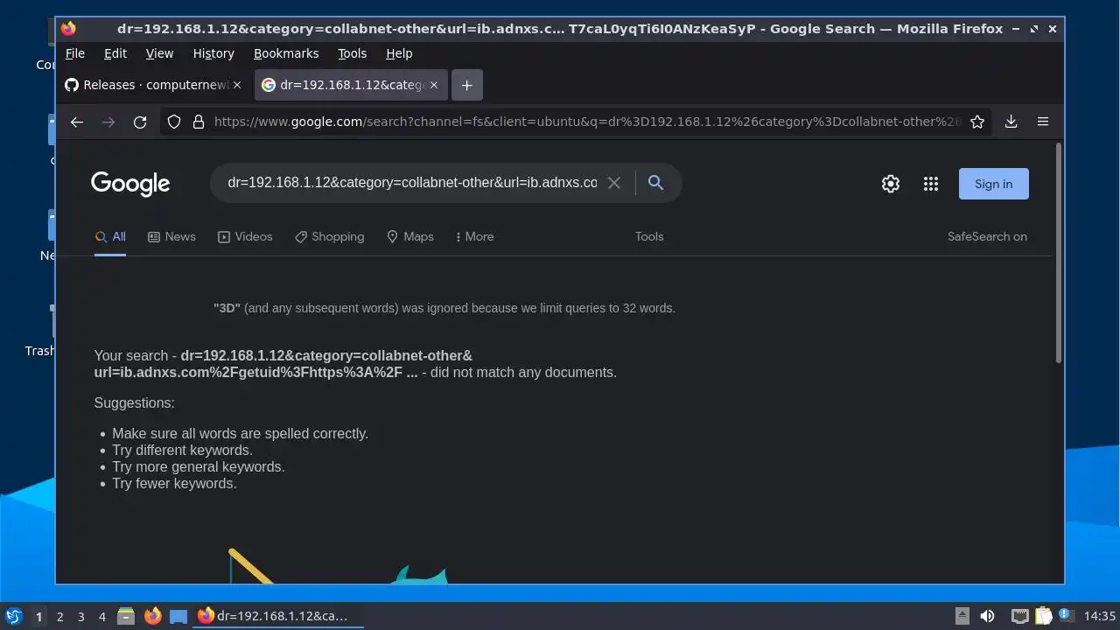This screenshot has height=630, width=1120.
Task: Click the 14:35 clock
Action: (x=1100, y=616)
